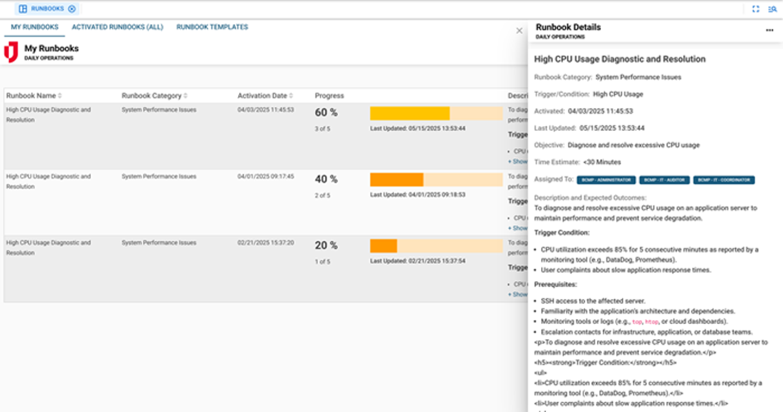Click the Runbooks layout icon in top tab
The image size is (783, 412).
click(23, 9)
